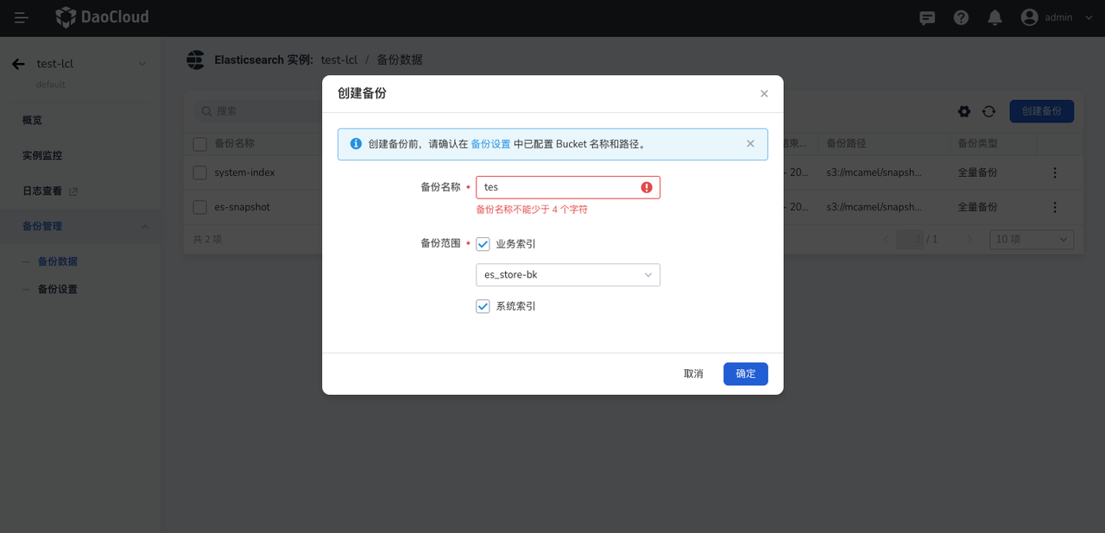Open the test-lcl instance switcher dropdown
Image resolution: width=1105 pixels, height=533 pixels.
point(142,63)
